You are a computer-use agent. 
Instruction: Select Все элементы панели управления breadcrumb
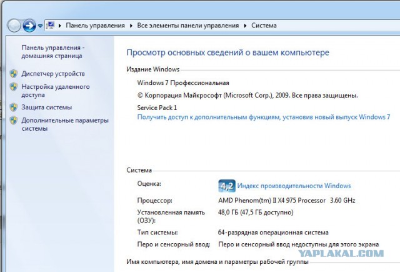[x=188, y=26]
